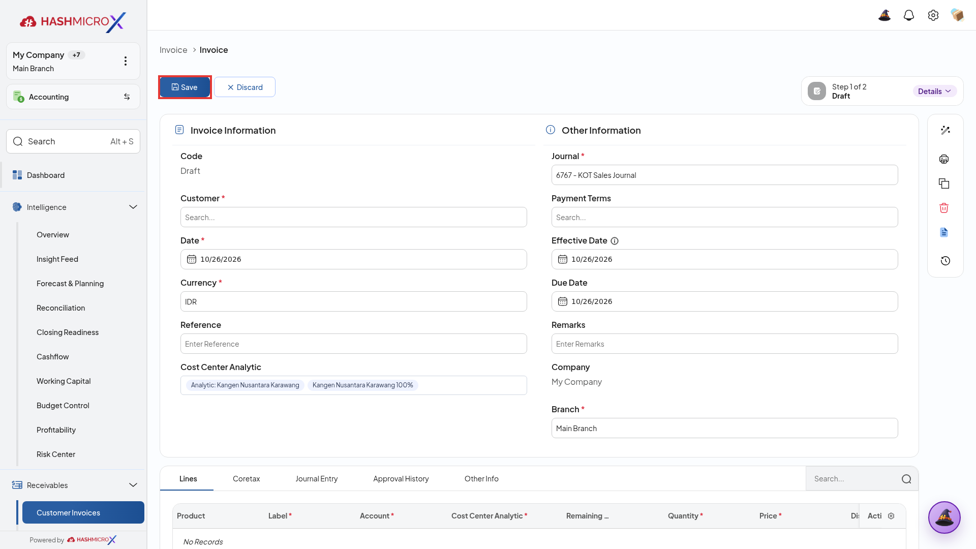
Task: Open the company three-dot menu
Action: [126, 61]
